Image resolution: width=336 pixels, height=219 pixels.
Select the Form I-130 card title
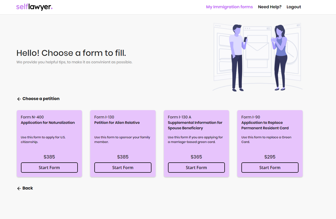(104, 117)
